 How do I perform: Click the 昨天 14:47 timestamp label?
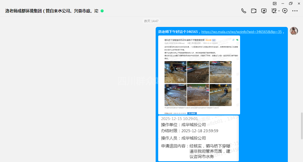point(151,21)
